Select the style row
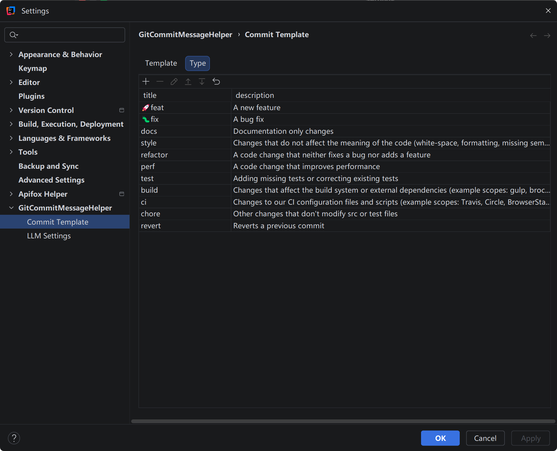 tap(345, 143)
